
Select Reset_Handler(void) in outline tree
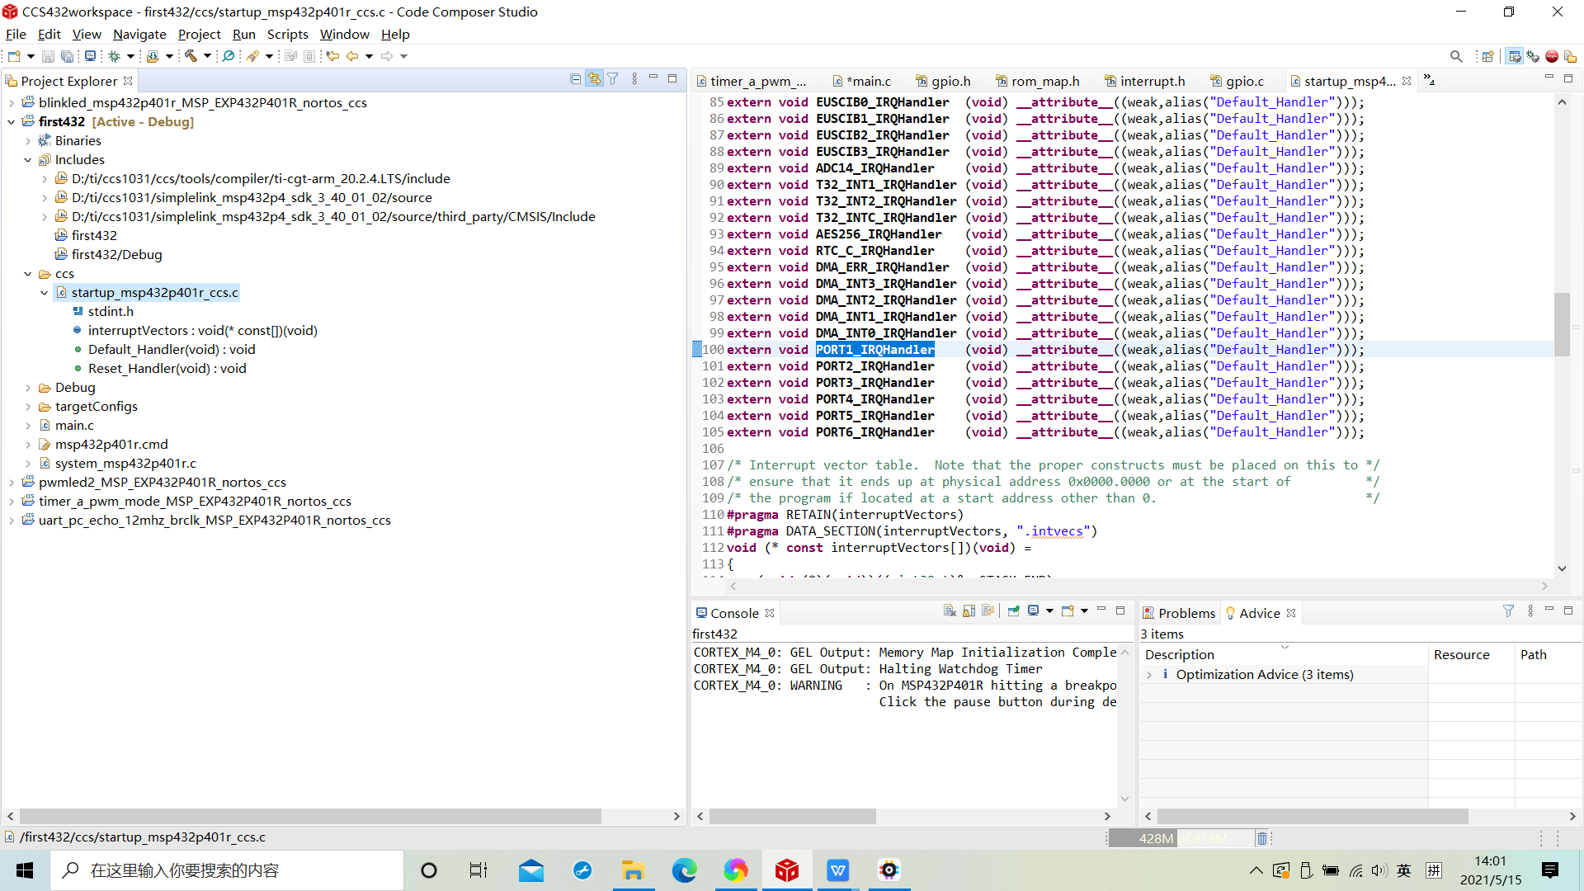[167, 369]
